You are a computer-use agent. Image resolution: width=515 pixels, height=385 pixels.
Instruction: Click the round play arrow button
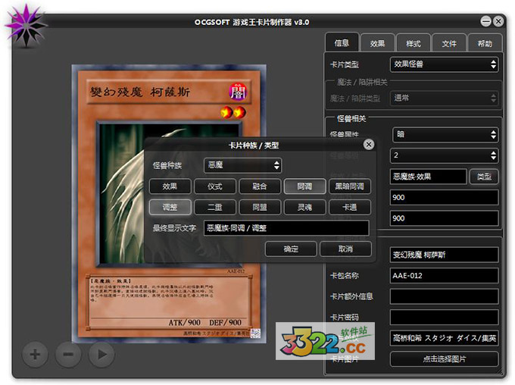[x=101, y=355]
